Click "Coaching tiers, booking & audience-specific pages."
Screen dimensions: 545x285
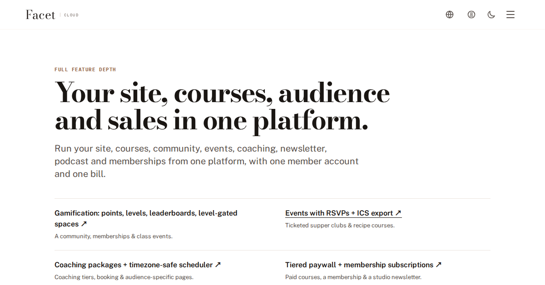[124, 277]
